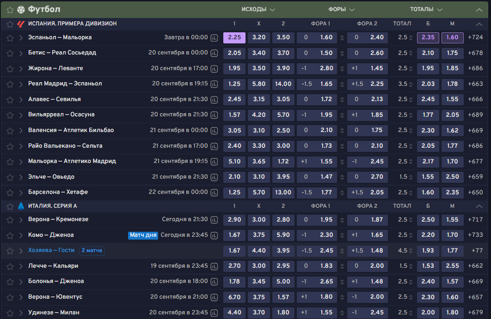Image resolution: width=491 pixels, height=319 pixels.
Task: Add Эспаньол – Мальорка to favorites
Action: click(x=10, y=38)
